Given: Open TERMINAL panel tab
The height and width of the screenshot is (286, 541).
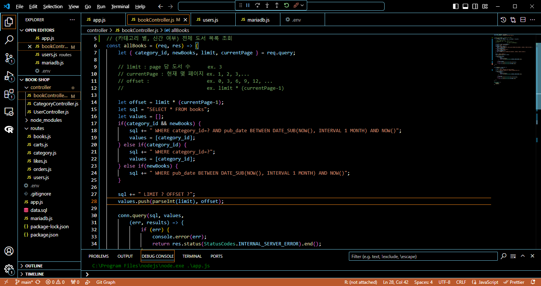Looking at the screenshot, I should pyautogui.click(x=192, y=256).
